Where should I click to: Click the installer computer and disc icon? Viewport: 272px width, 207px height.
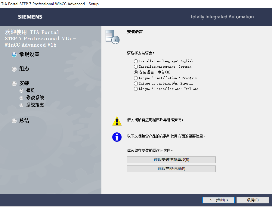tap(113, 37)
